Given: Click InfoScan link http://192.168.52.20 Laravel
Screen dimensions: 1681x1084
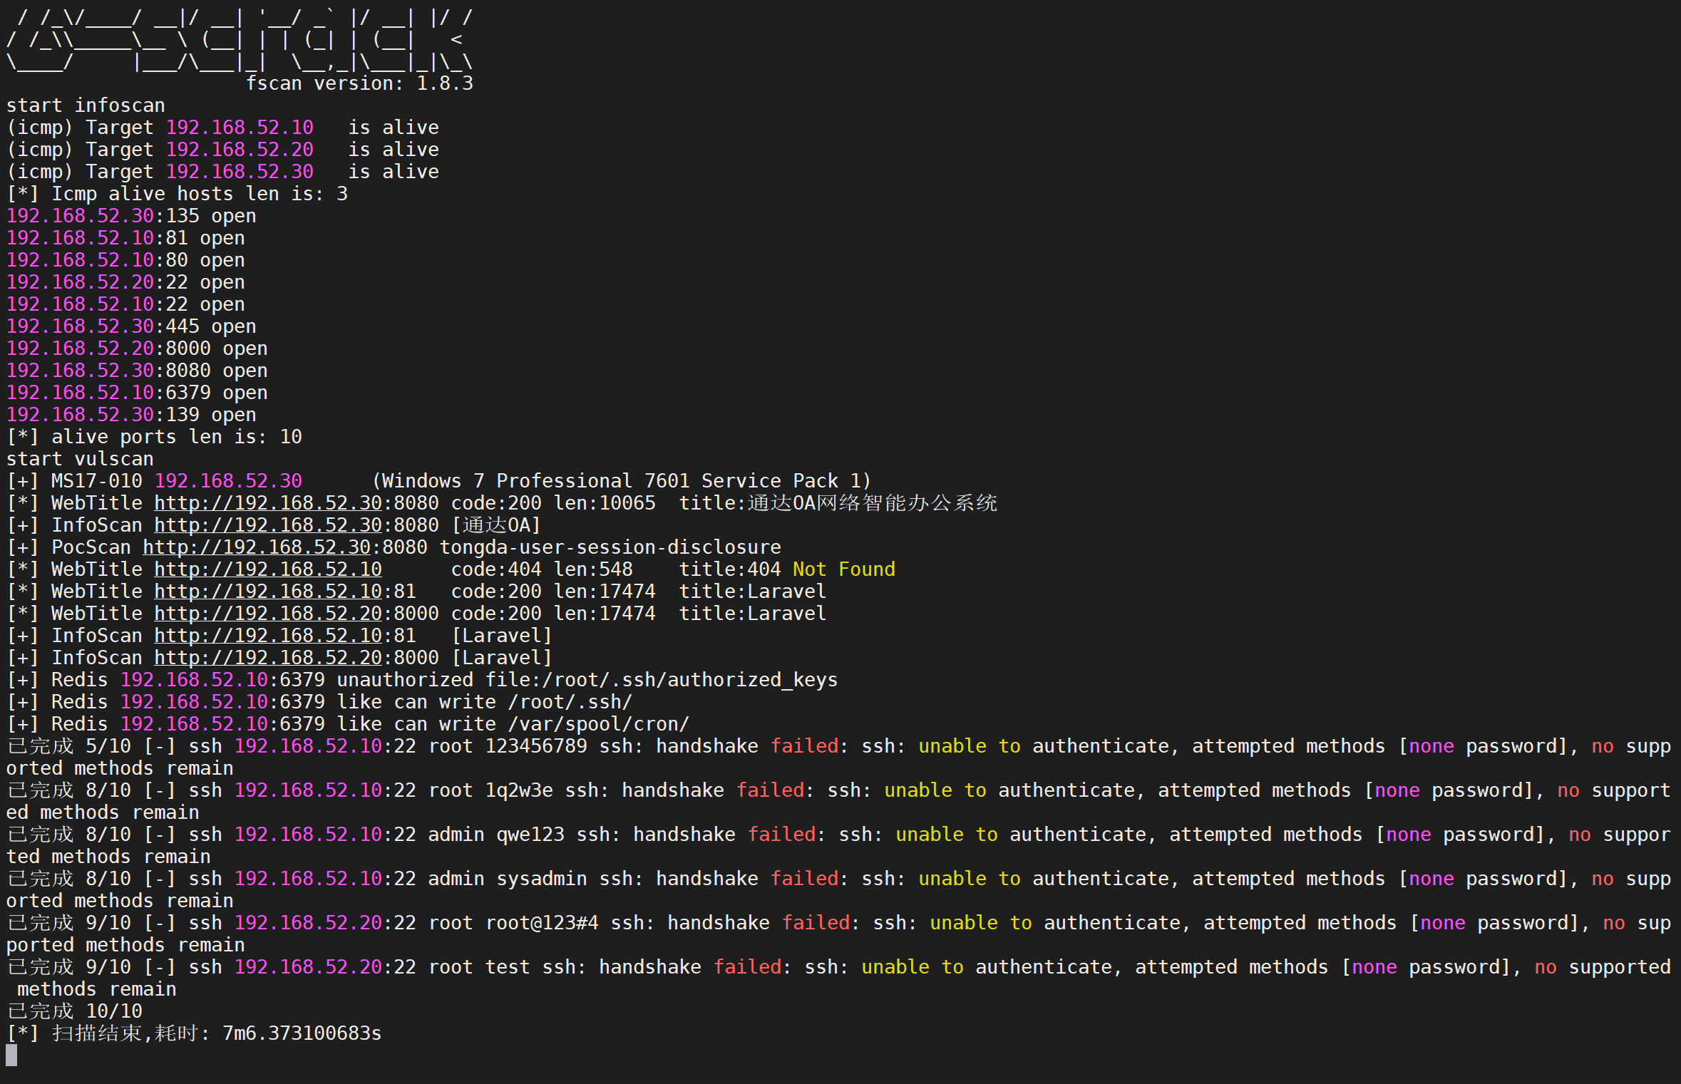Looking at the screenshot, I should (268, 658).
